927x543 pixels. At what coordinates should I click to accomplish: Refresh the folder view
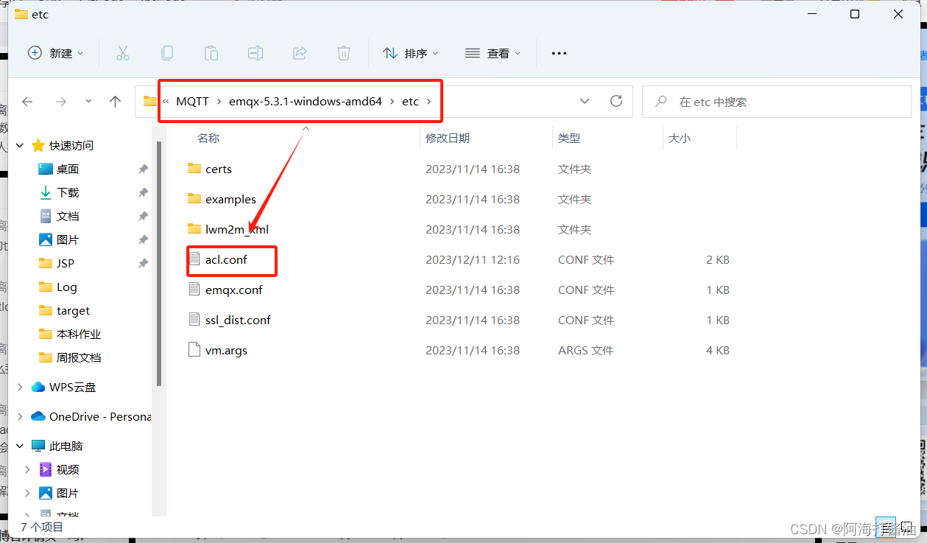(616, 101)
